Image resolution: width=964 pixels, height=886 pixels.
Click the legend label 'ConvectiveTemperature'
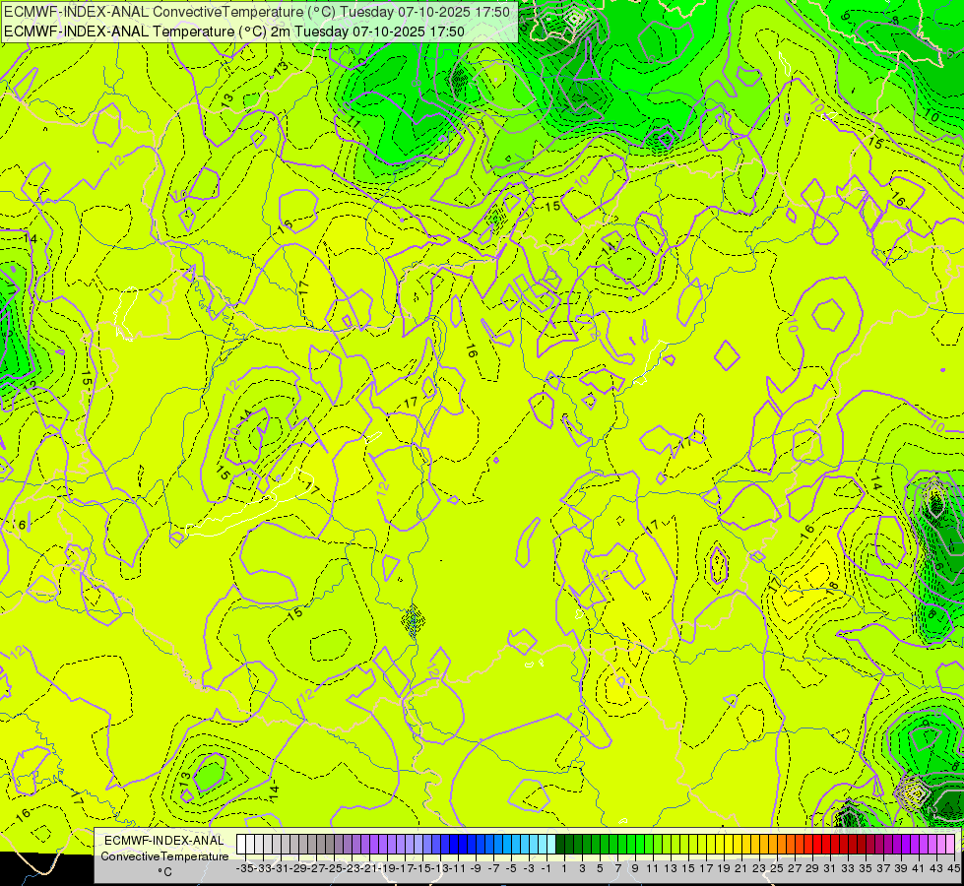click(x=164, y=855)
